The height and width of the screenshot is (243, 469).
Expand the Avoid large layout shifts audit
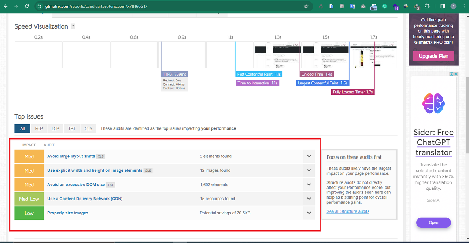pos(309,156)
